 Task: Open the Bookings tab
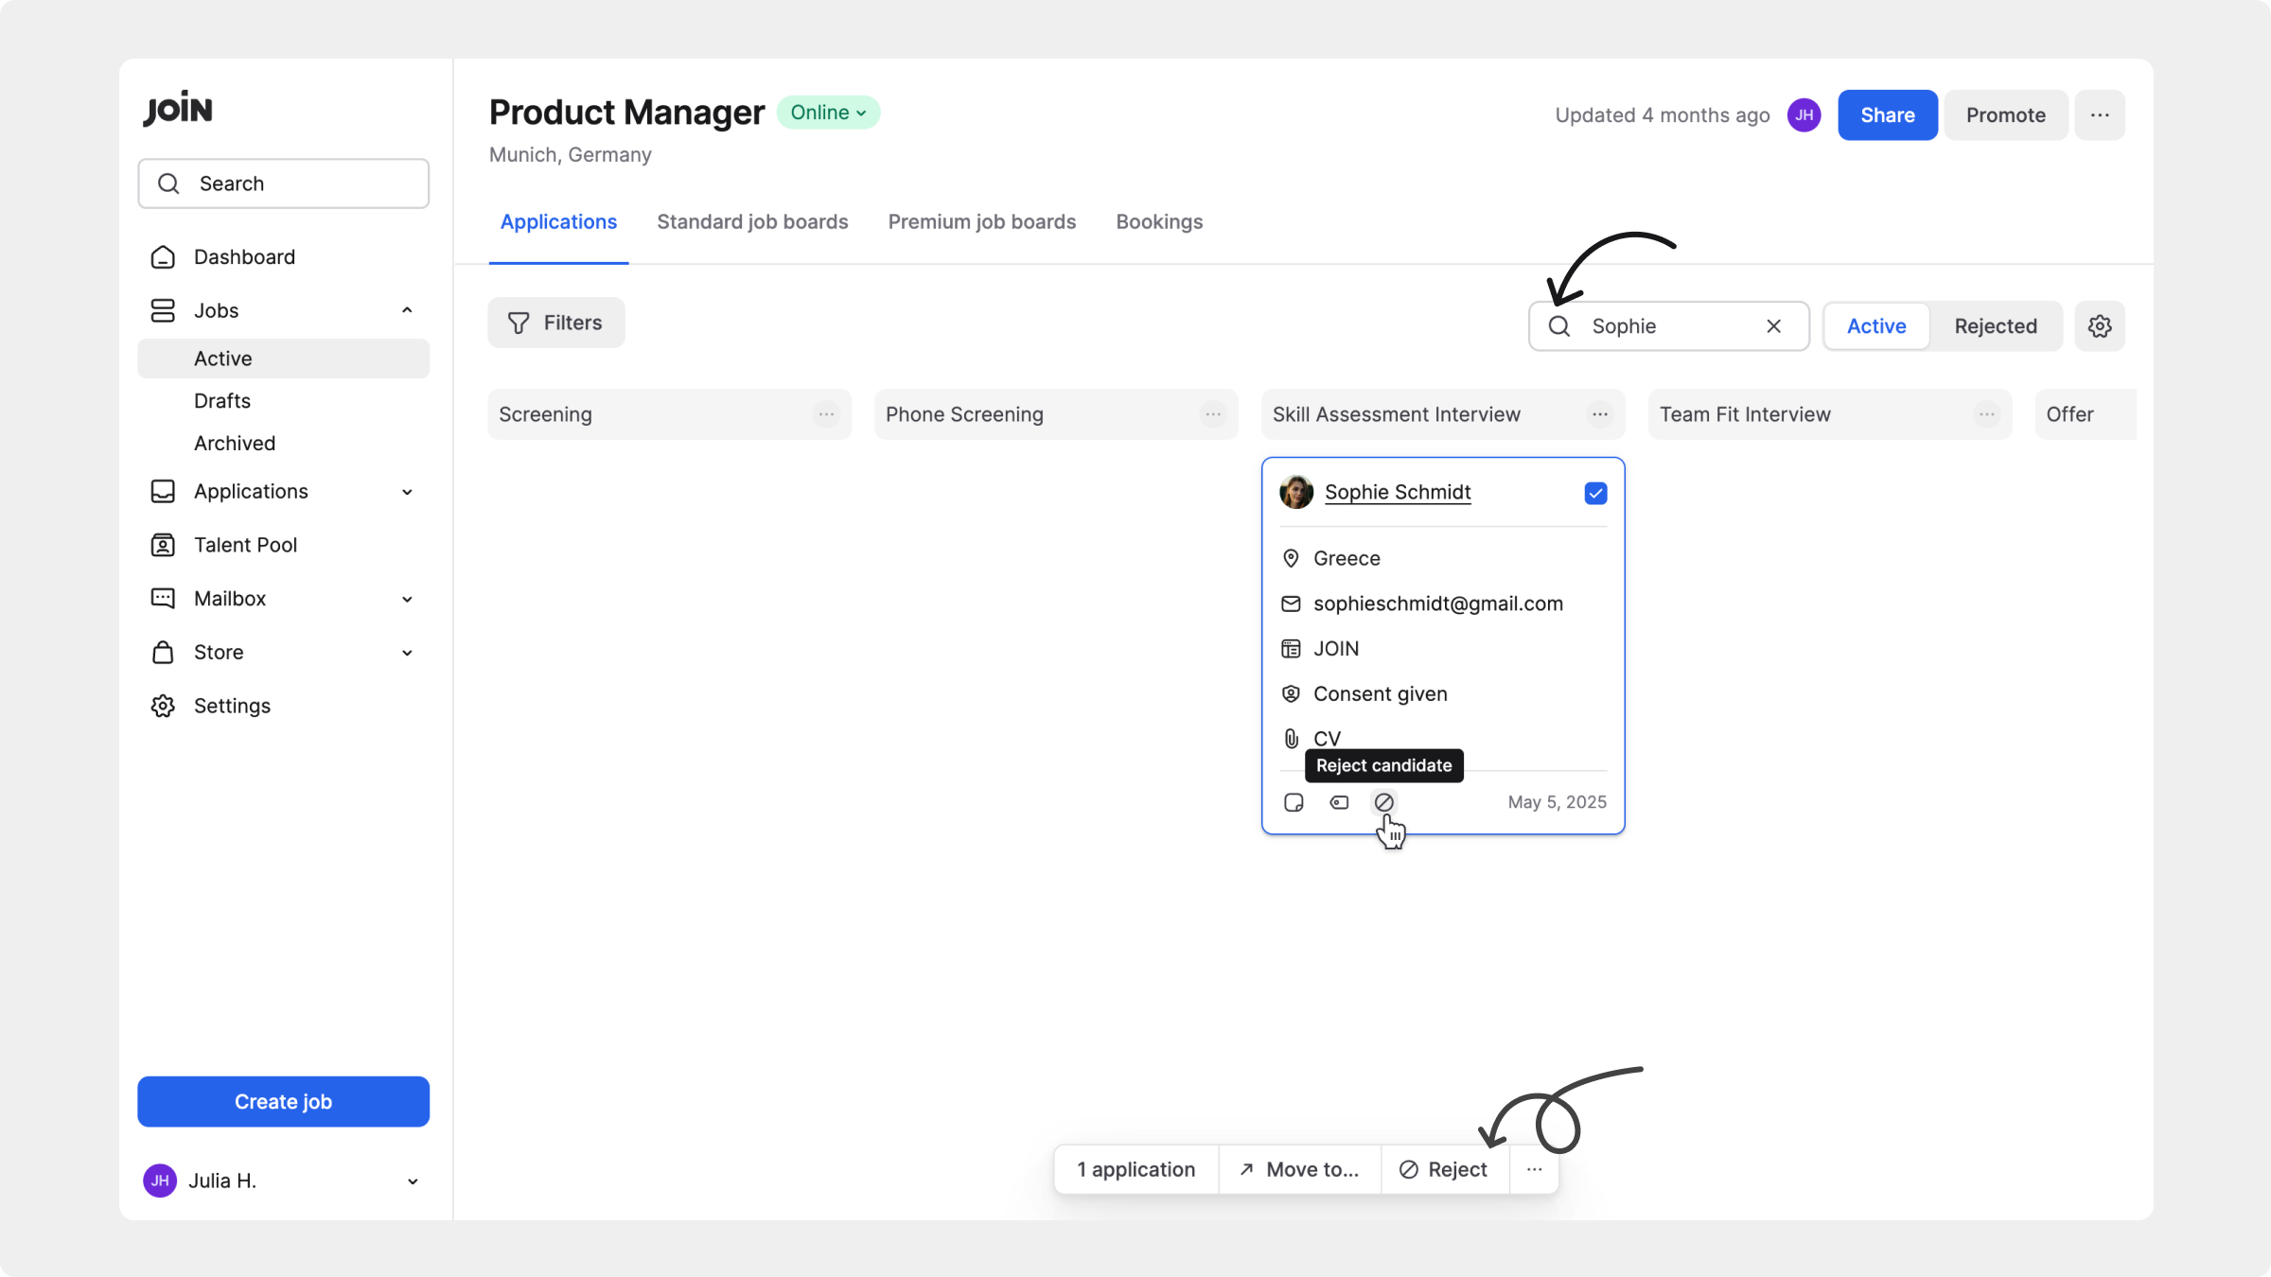click(1158, 221)
